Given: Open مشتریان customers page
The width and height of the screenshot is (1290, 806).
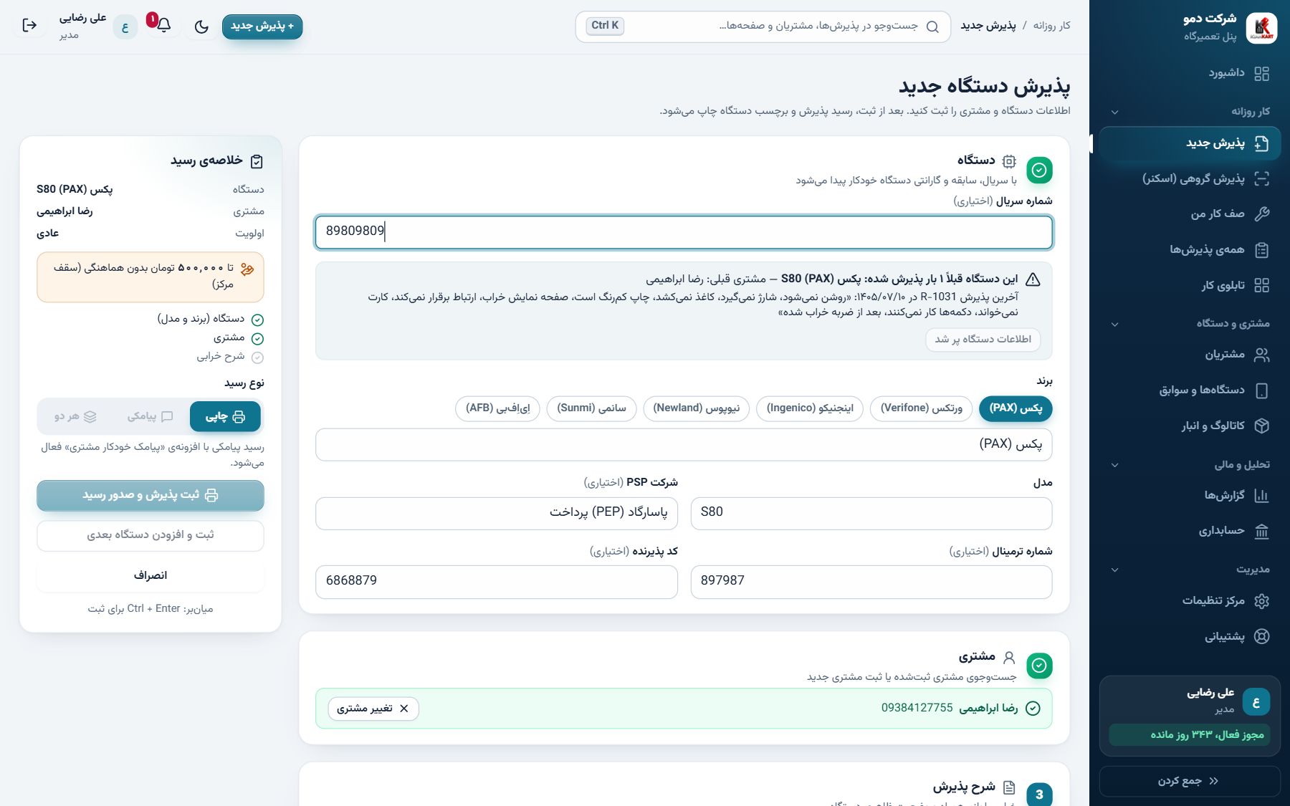Looking at the screenshot, I should point(1190,354).
